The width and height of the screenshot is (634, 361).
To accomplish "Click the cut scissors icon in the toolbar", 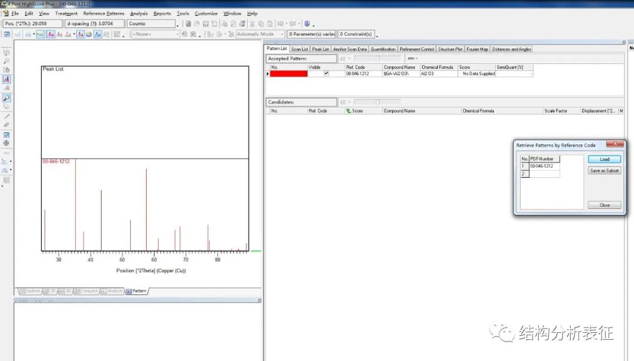I will [x=252, y=24].
